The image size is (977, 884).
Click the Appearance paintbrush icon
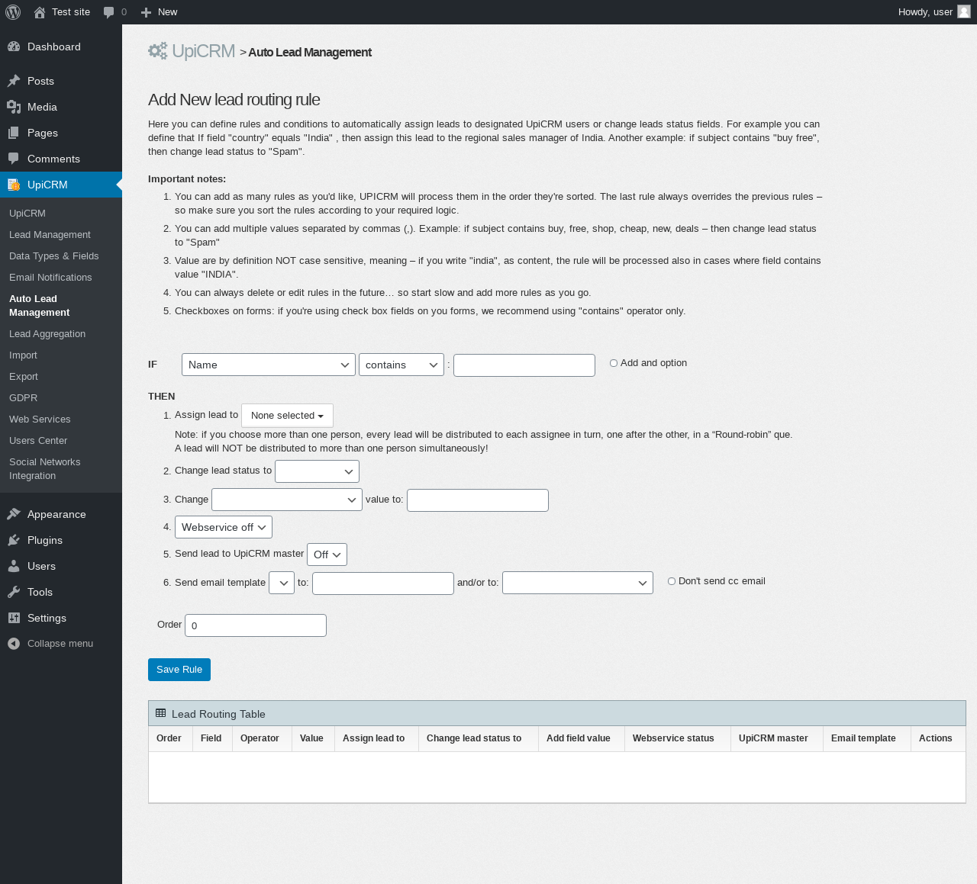click(x=14, y=514)
